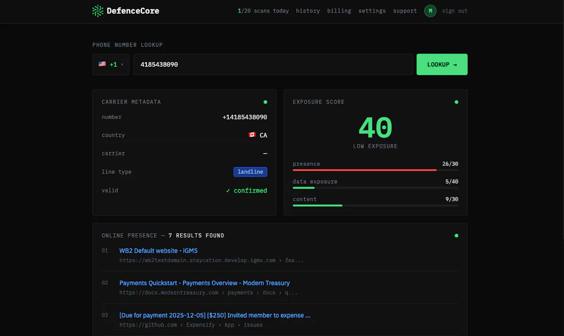The image size is (564, 336).
Task: Click the landline line type badge
Action: pyautogui.click(x=251, y=172)
